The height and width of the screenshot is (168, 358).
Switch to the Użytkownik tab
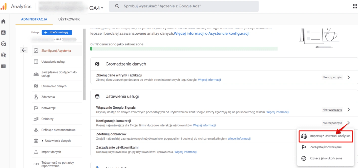click(x=69, y=19)
